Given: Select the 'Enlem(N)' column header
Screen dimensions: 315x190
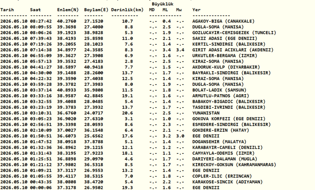Looking at the screenshot, I should click(68, 10).
